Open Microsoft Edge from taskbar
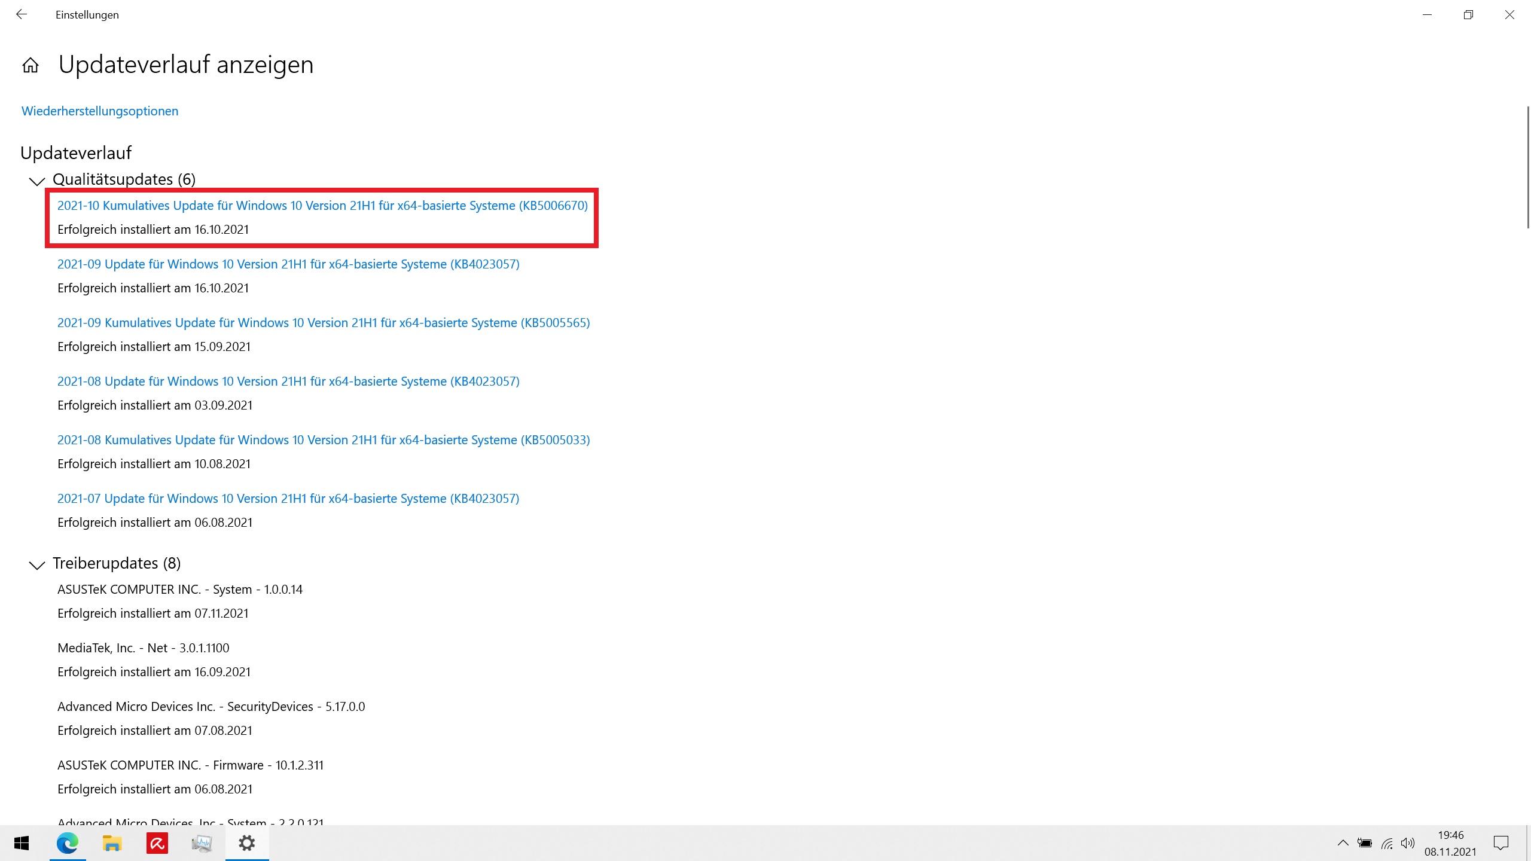The image size is (1531, 861). [x=67, y=843]
